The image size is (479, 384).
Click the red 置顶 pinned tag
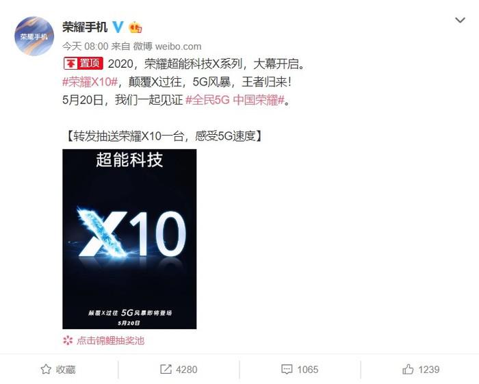(x=83, y=64)
